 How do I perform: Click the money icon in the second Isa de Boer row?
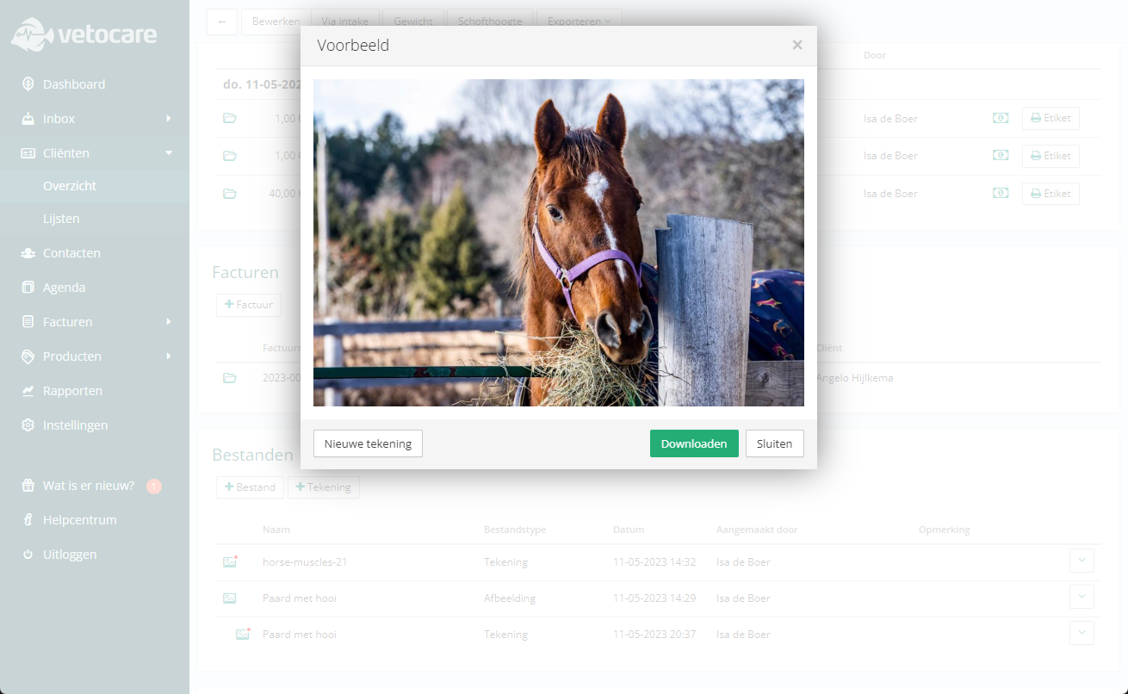tap(1001, 156)
